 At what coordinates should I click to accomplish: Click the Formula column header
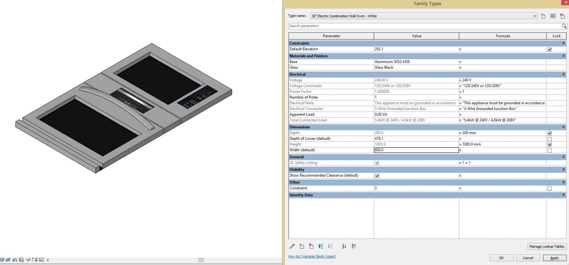click(x=503, y=36)
